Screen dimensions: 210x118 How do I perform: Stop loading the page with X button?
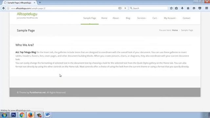(125, 8)
